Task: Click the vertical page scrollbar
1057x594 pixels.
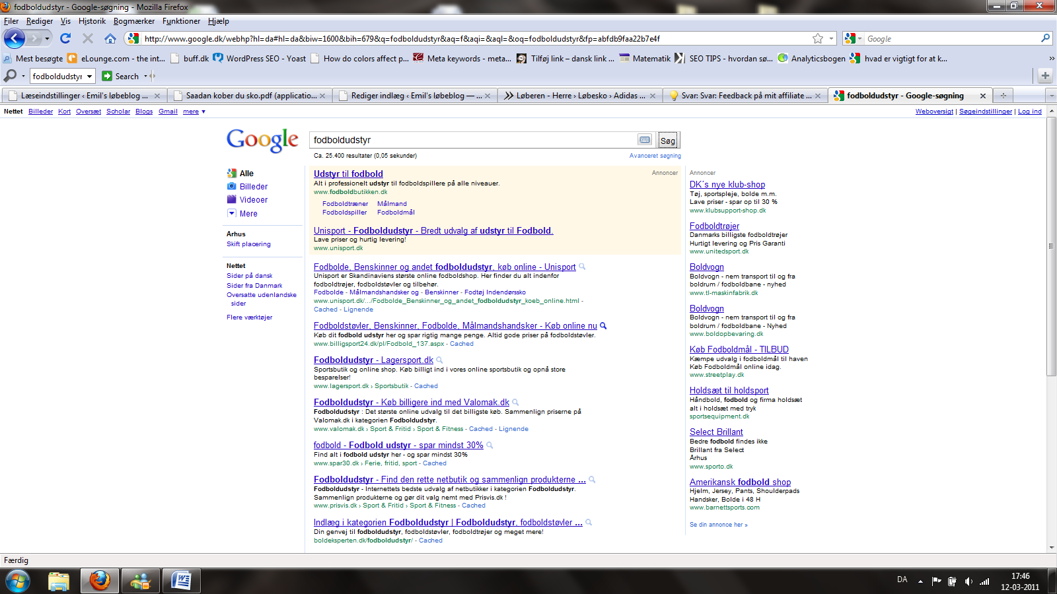Action: click(1052, 246)
